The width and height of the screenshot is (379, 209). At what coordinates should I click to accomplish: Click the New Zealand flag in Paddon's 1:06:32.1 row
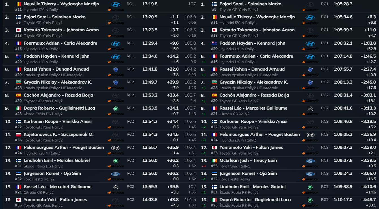click(214, 43)
